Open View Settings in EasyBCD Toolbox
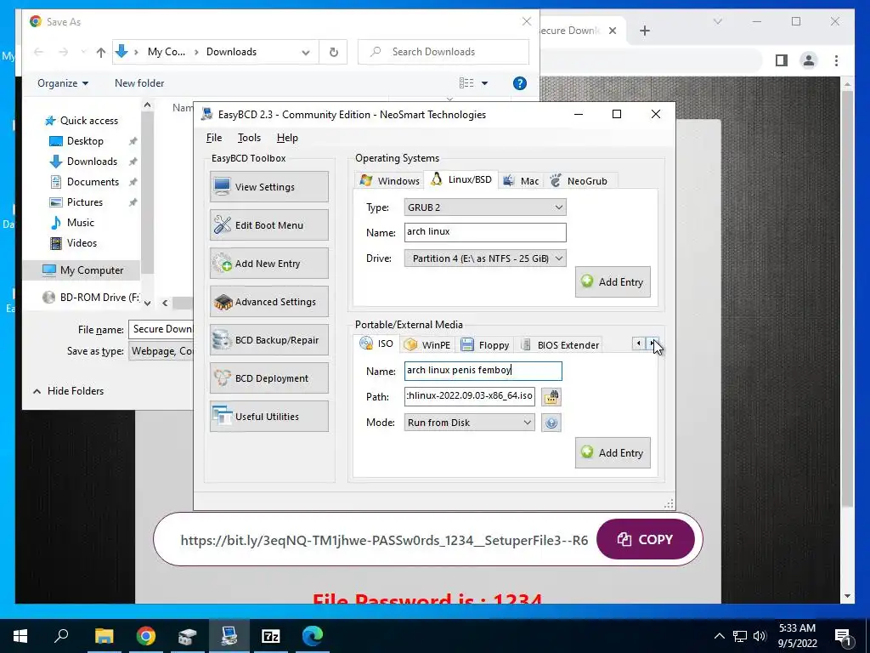 click(x=269, y=186)
